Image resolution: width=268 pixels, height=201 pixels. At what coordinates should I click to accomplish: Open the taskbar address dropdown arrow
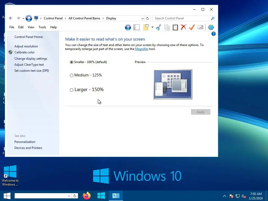coord(69,196)
